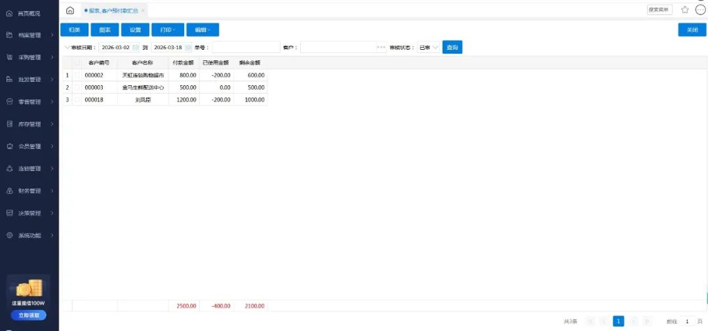The image size is (708, 331).
Task: Click the 立即领取 promo button
Action: 28,315
